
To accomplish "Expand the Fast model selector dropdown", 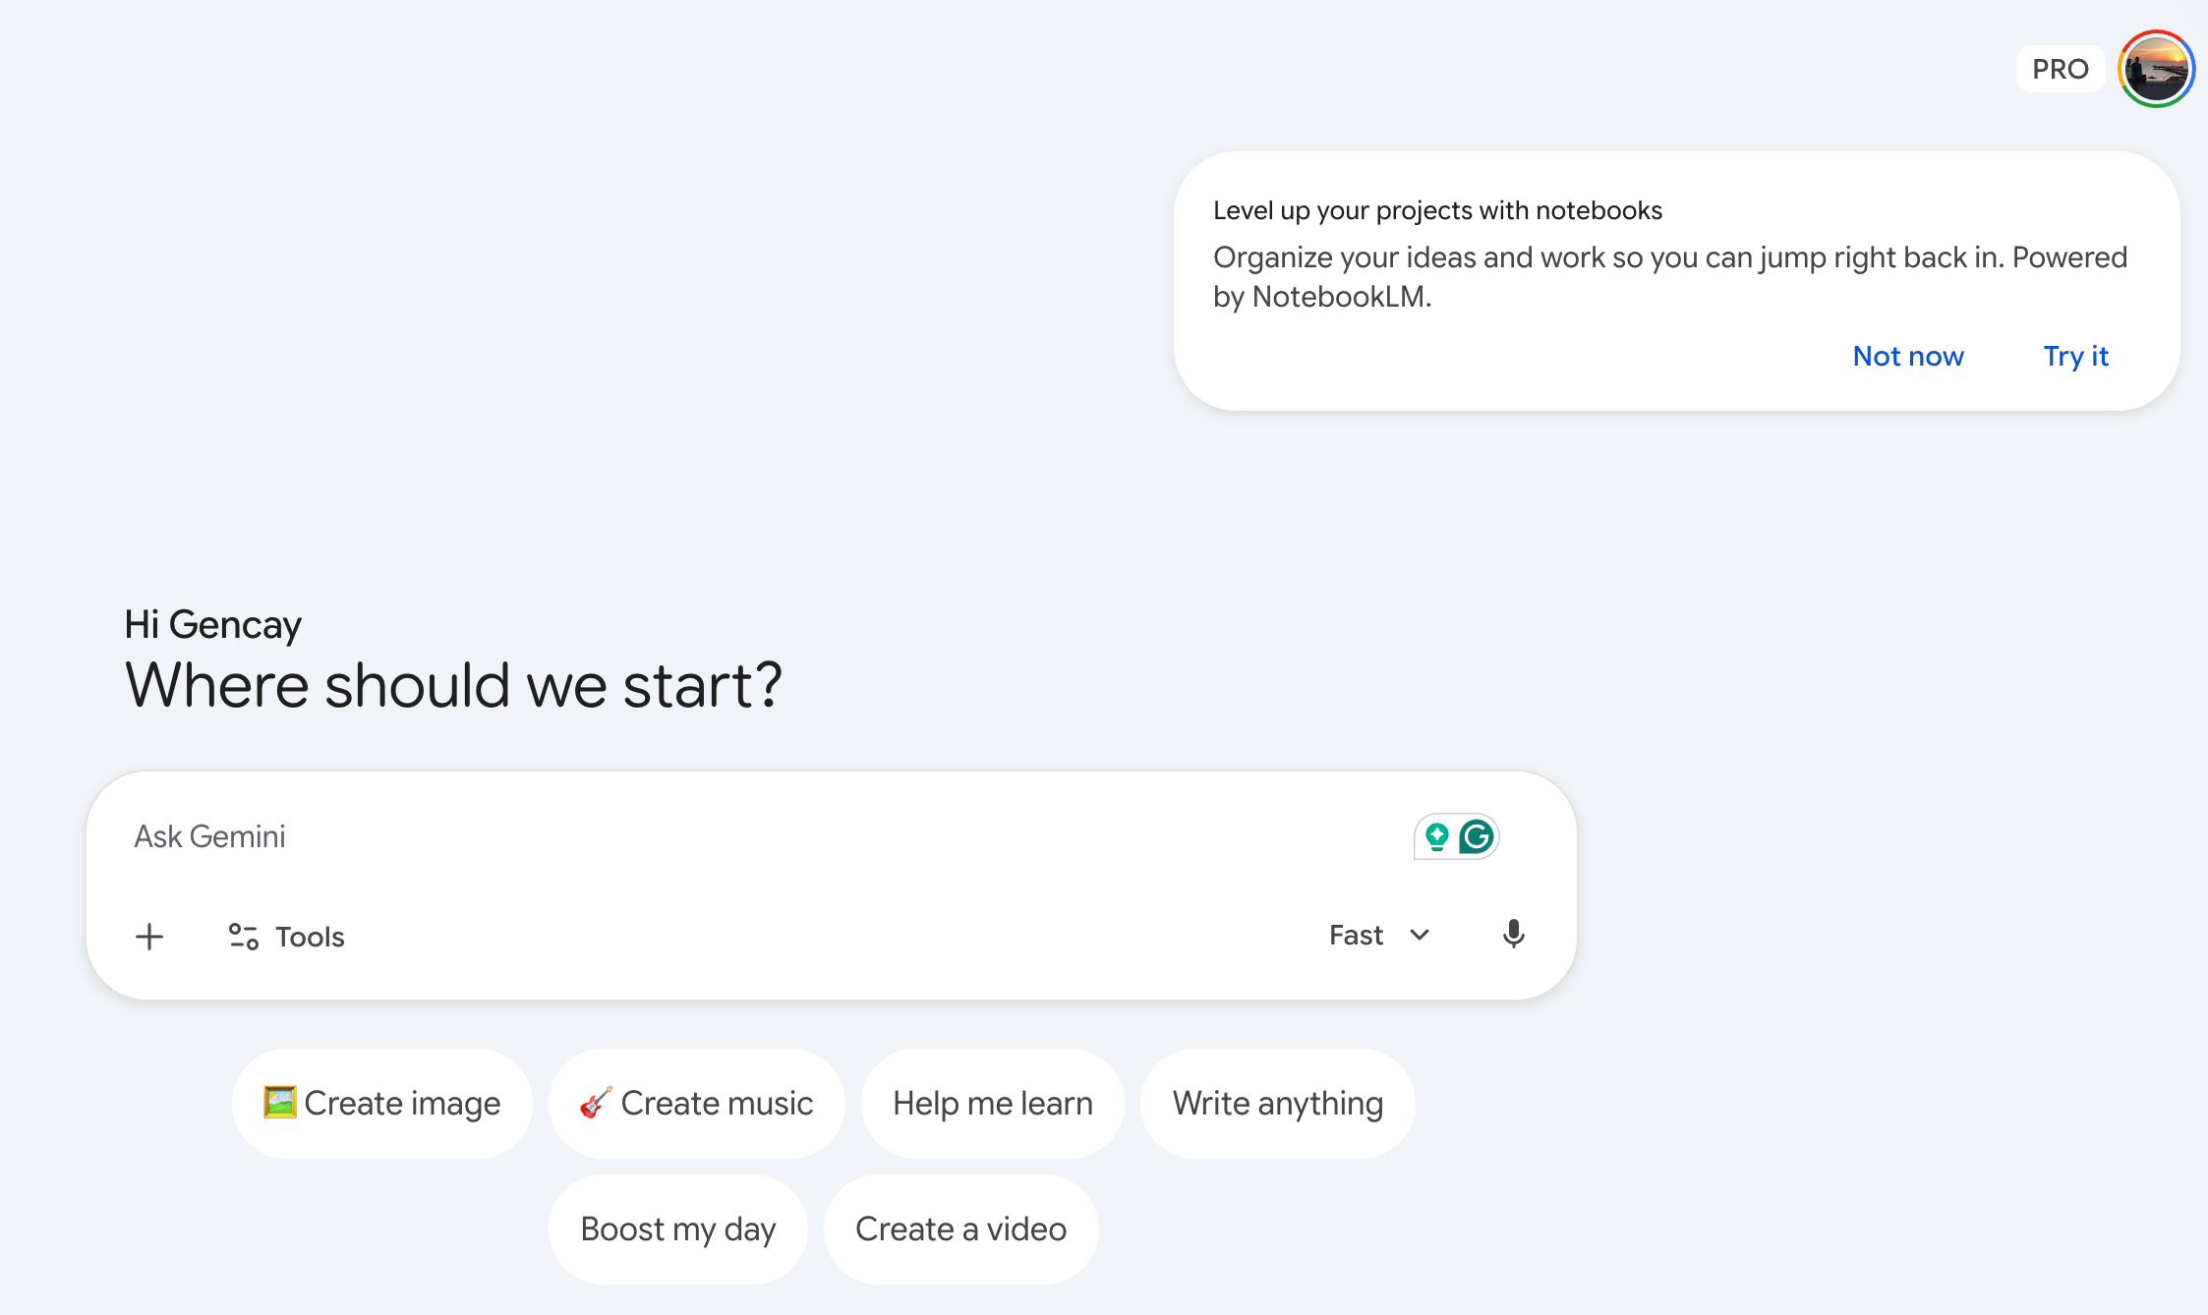I will [x=1357, y=935].
